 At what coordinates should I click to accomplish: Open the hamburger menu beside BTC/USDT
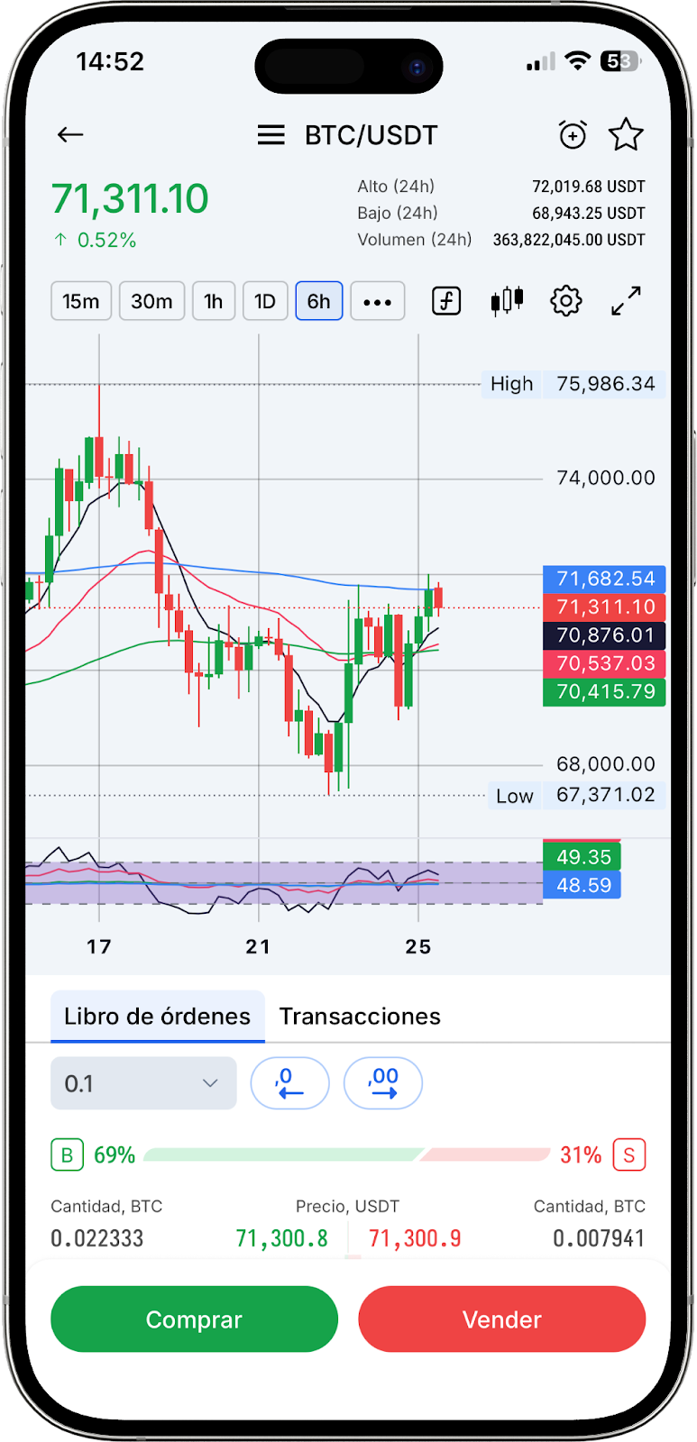click(271, 135)
